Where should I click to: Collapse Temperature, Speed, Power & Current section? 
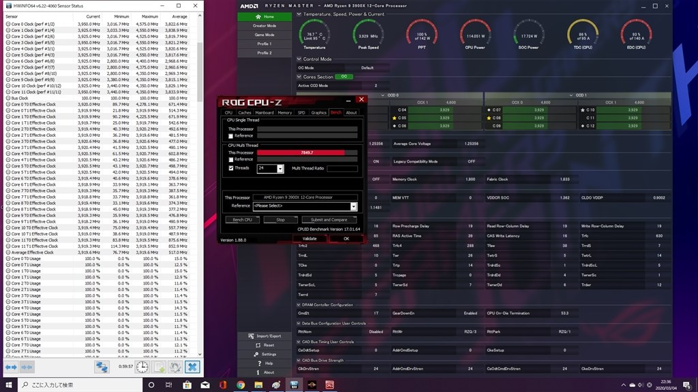click(299, 14)
